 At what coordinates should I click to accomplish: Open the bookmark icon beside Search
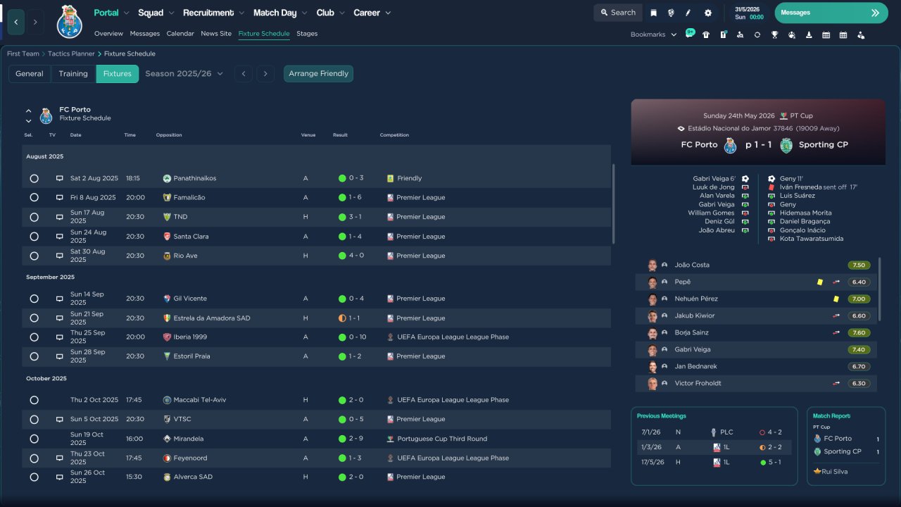[x=654, y=13]
